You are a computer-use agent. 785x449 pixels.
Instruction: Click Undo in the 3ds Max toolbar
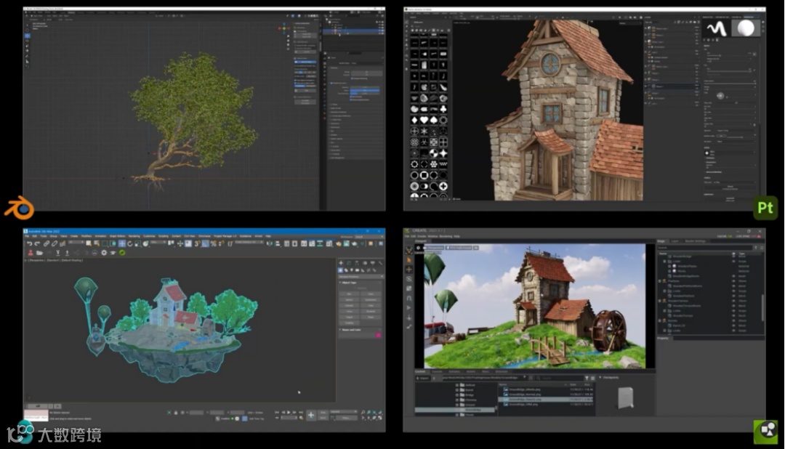pos(30,243)
